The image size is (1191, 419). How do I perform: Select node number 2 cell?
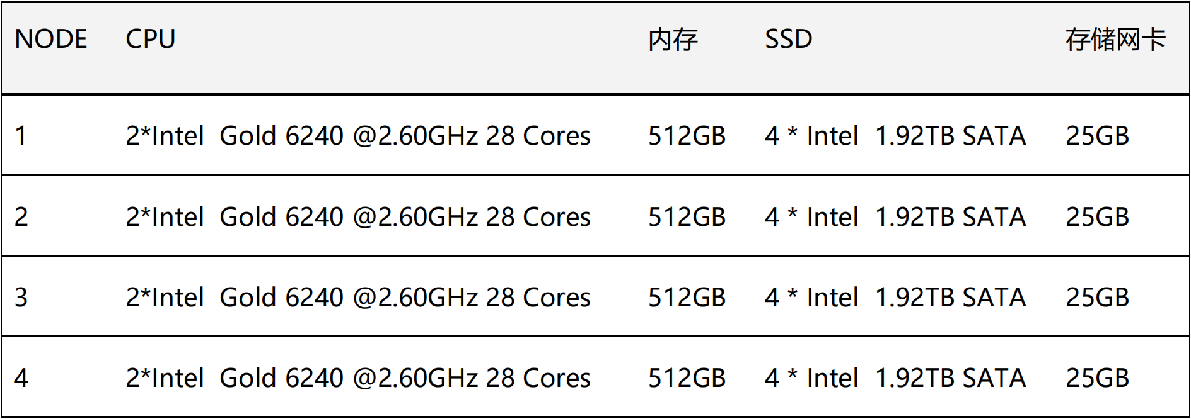[21, 217]
